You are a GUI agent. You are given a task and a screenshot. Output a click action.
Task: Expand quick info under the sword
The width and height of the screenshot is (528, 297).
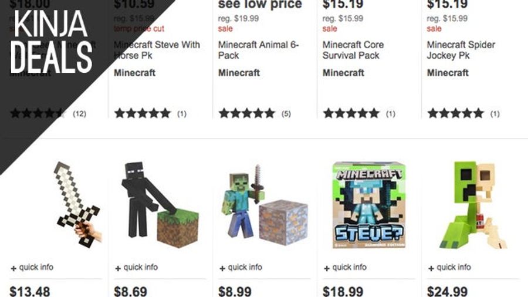click(x=32, y=268)
